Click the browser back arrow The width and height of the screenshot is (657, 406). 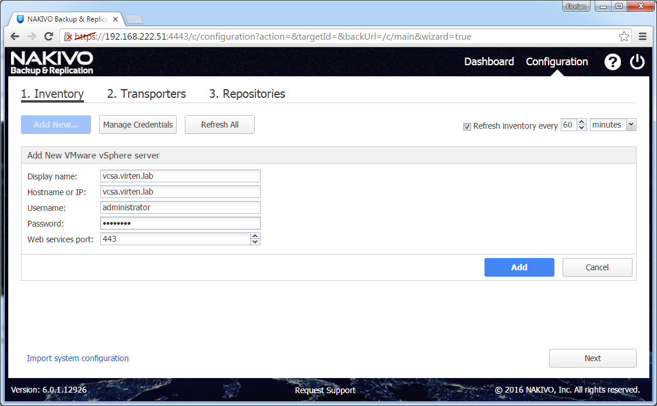15,37
